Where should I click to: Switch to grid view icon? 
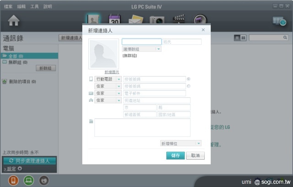pos(243,38)
